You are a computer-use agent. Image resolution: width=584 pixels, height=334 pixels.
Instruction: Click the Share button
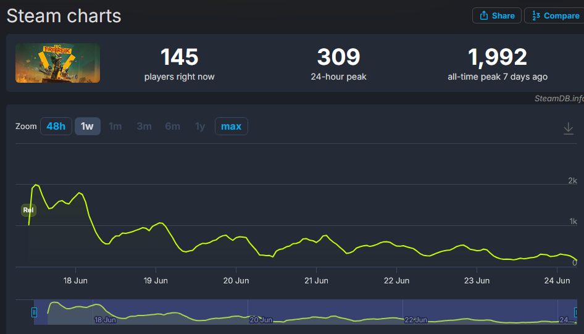tap(497, 15)
